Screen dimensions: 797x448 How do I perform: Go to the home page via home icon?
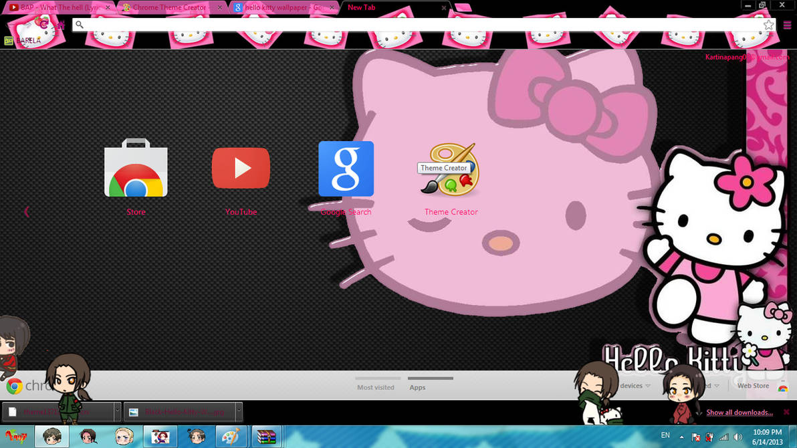60,25
